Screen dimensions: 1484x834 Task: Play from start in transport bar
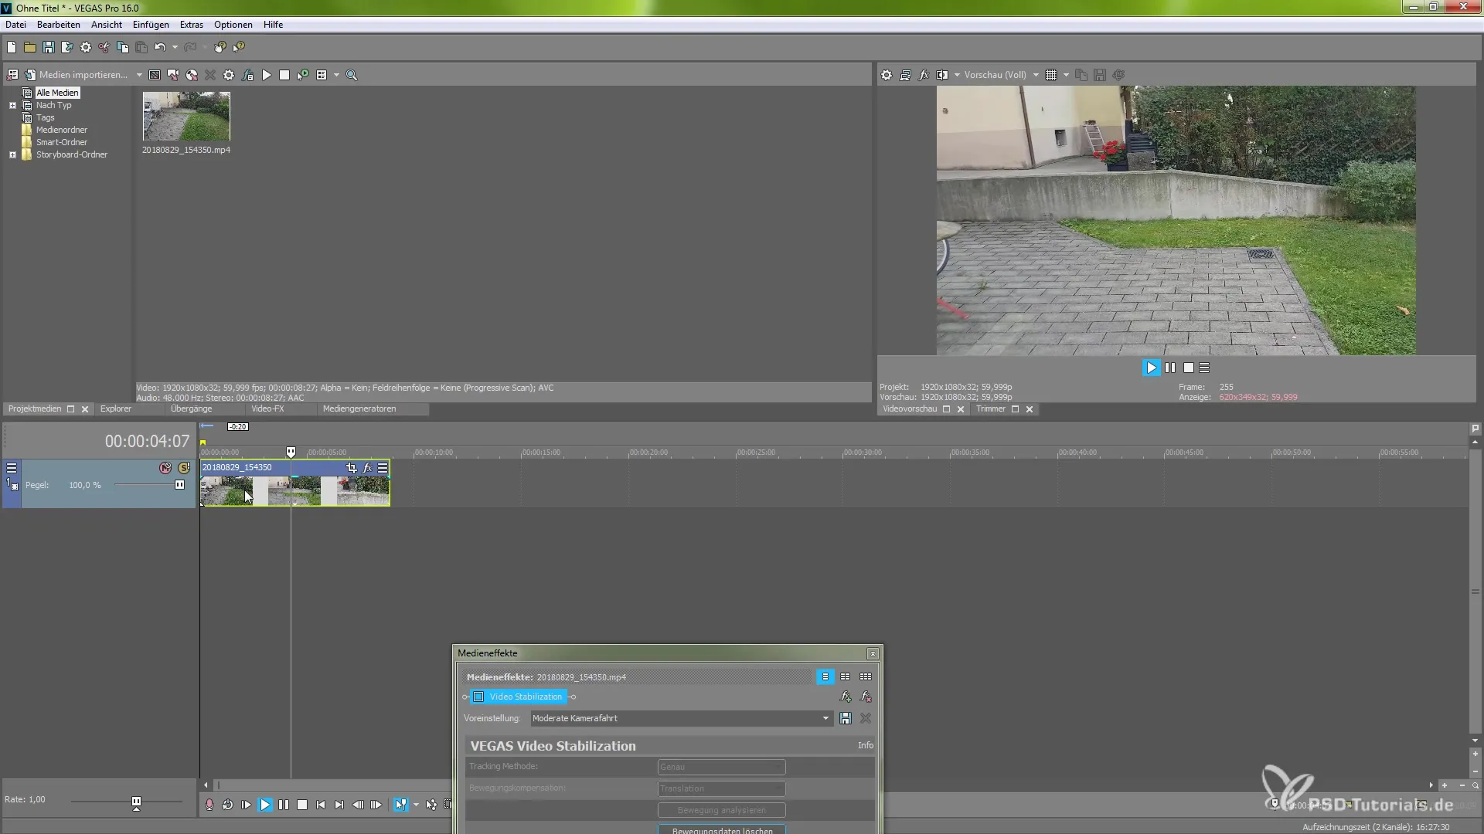pos(246,805)
